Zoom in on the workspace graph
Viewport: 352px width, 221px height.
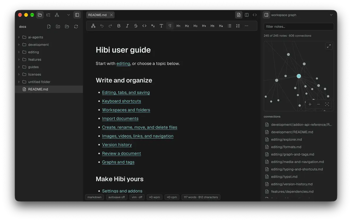pyautogui.click(x=310, y=104)
